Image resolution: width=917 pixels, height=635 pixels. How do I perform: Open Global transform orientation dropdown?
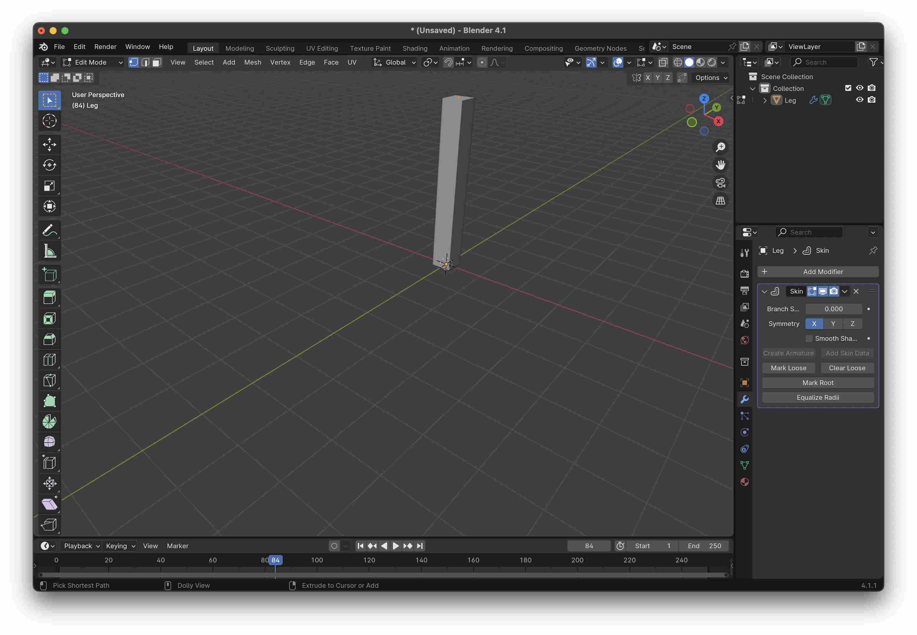(x=395, y=63)
